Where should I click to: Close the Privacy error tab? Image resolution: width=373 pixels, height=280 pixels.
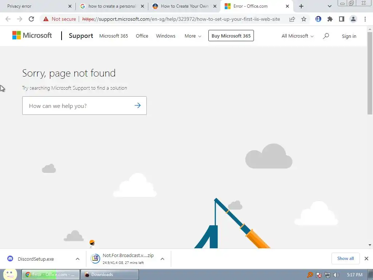pos(70,7)
